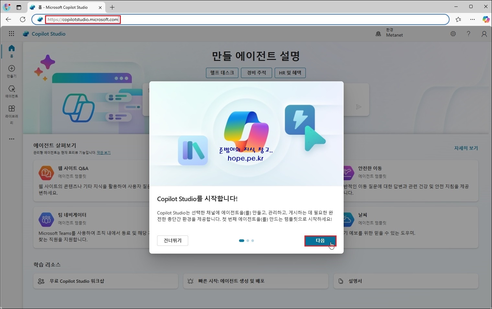
Task: Open the sidebar more options ellipsis
Action: [12, 139]
